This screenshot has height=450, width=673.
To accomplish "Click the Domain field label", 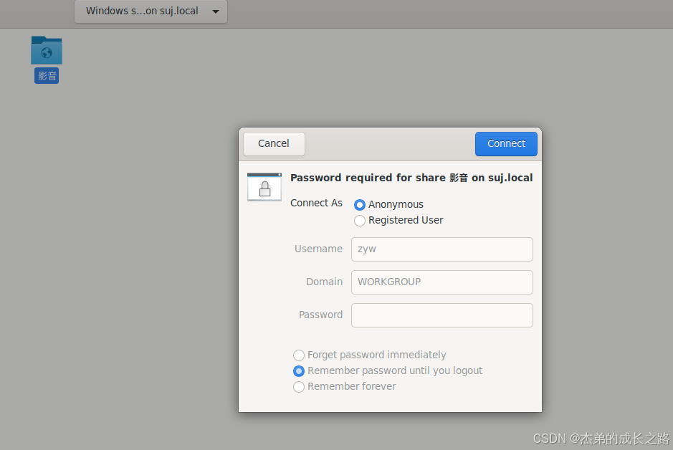I will (x=324, y=282).
